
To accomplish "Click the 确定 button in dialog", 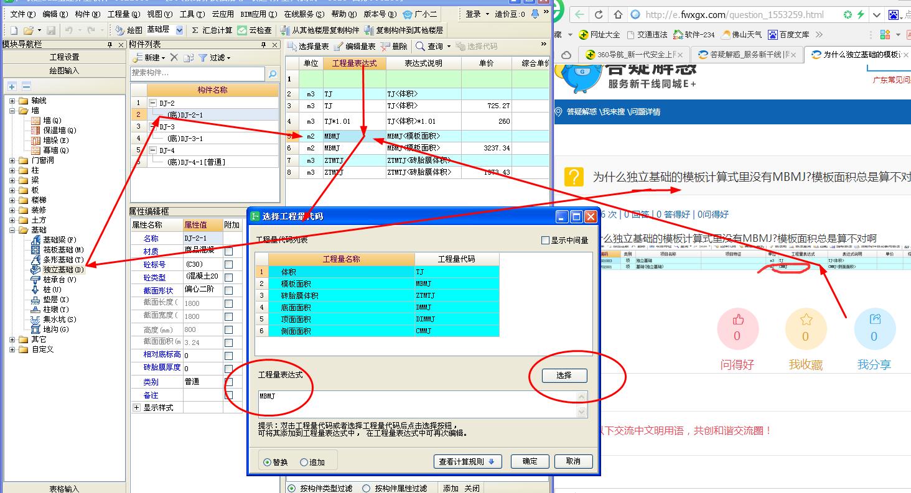I will [530, 461].
